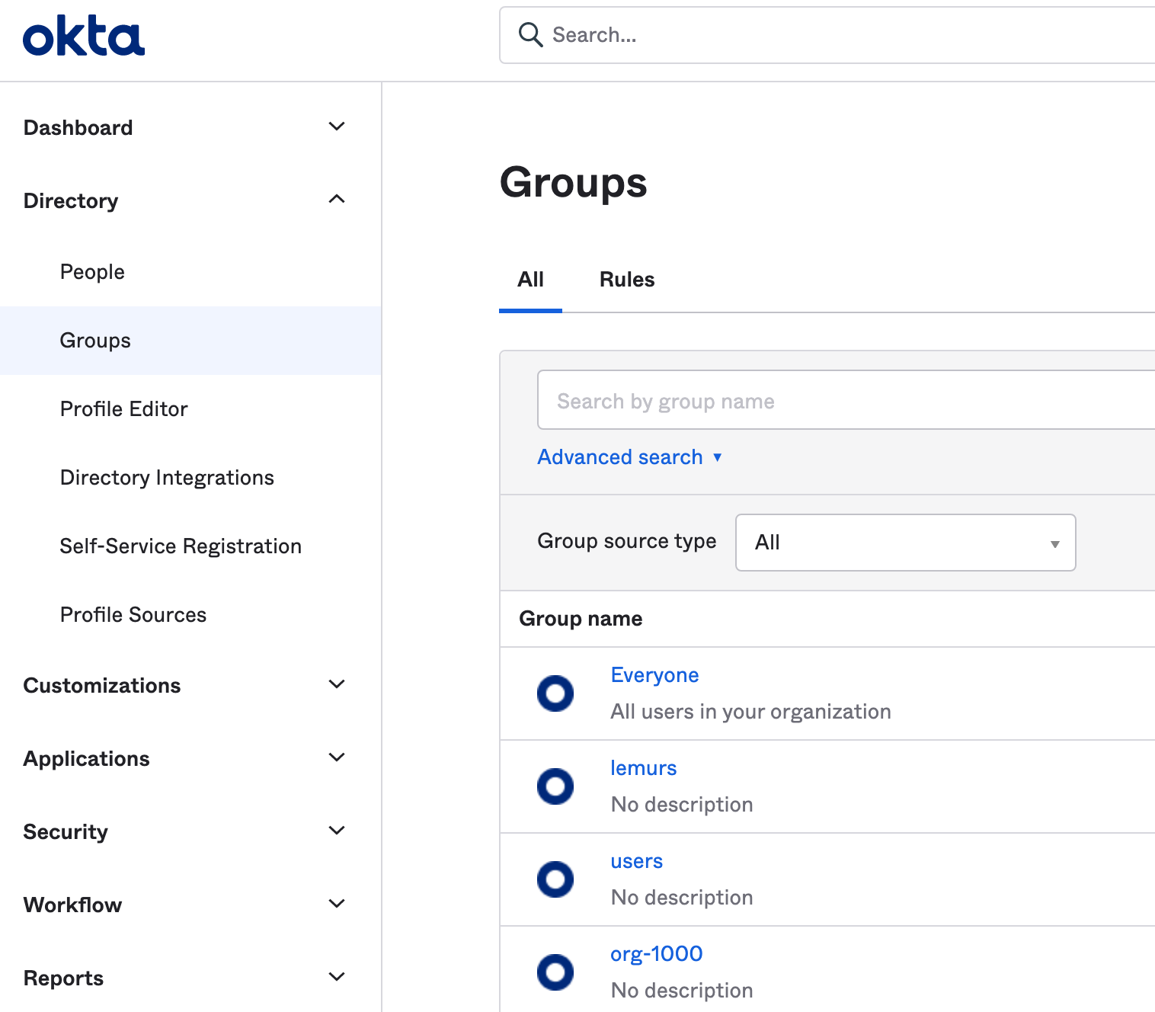Click the users group icon

click(x=555, y=879)
